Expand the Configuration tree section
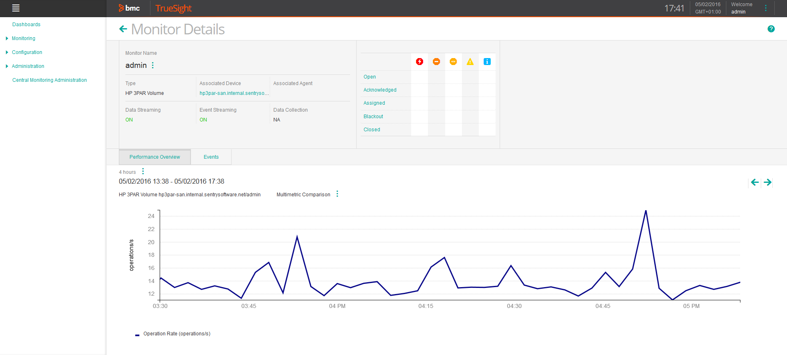Screen dimensions: 787x355 (7, 52)
